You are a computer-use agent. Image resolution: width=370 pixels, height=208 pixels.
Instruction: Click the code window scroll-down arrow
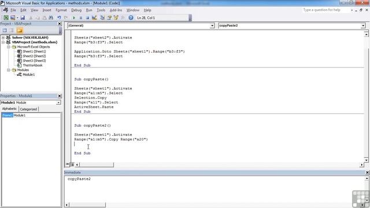(x=366, y=160)
